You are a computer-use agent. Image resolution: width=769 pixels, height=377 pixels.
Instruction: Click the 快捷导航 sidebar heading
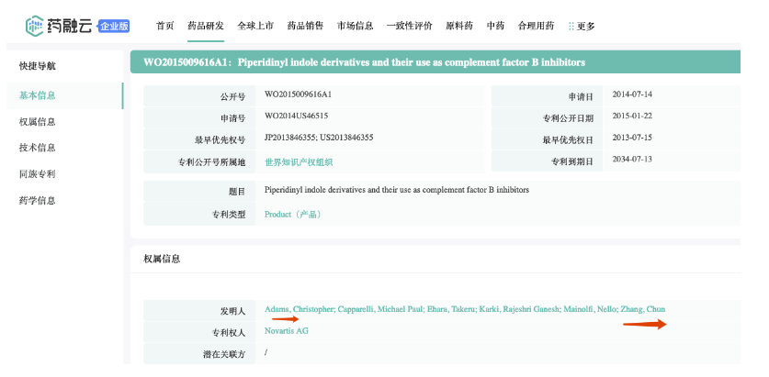click(x=38, y=66)
